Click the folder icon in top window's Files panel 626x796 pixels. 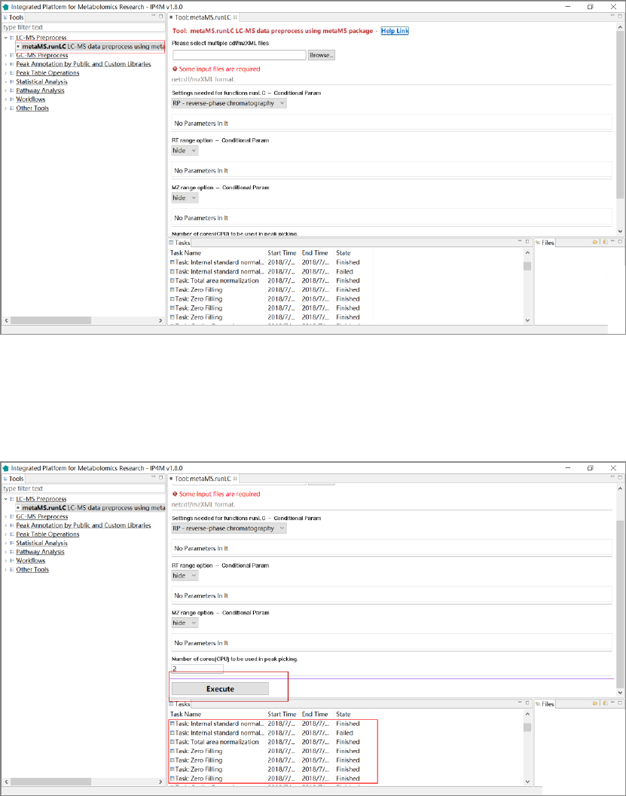[x=595, y=242]
